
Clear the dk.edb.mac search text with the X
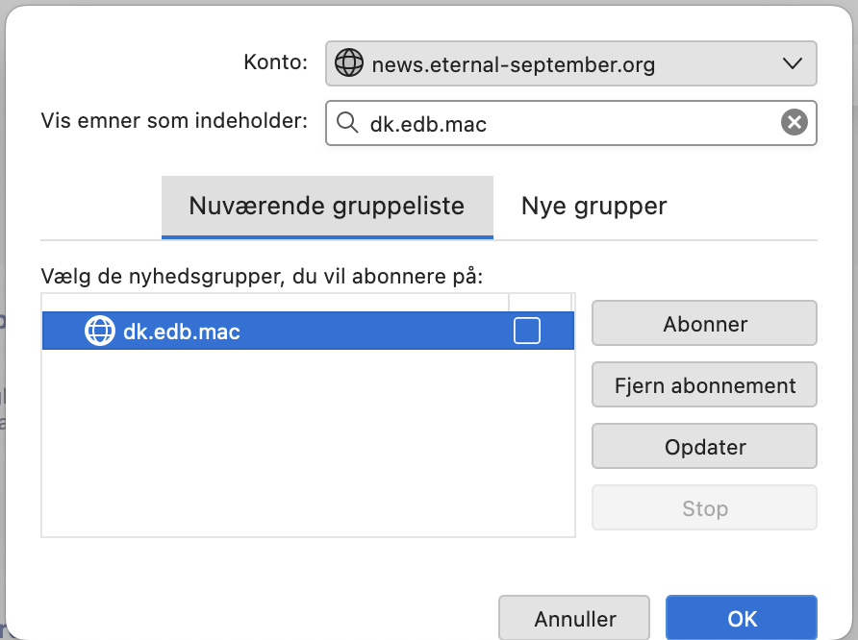(794, 122)
